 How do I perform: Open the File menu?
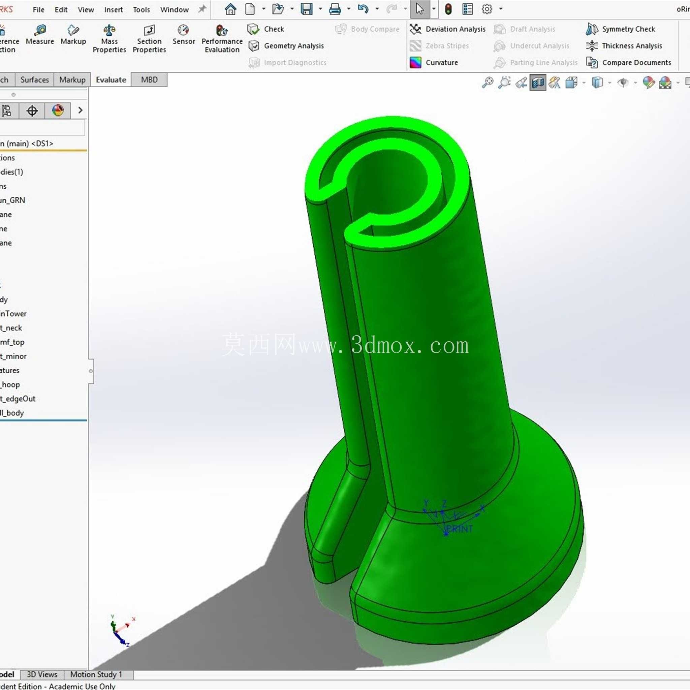point(38,10)
